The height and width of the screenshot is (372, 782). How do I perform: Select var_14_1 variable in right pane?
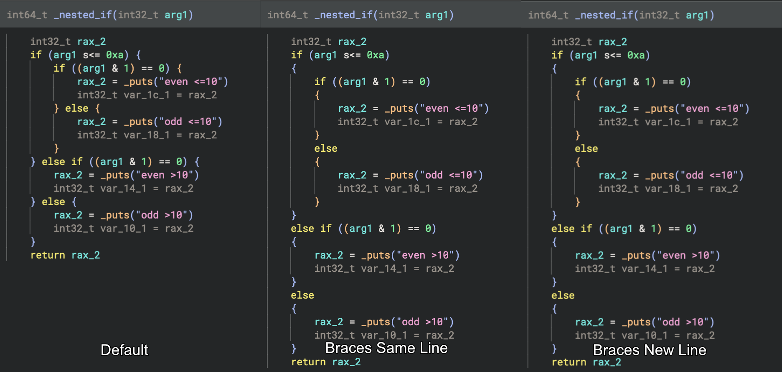point(645,269)
